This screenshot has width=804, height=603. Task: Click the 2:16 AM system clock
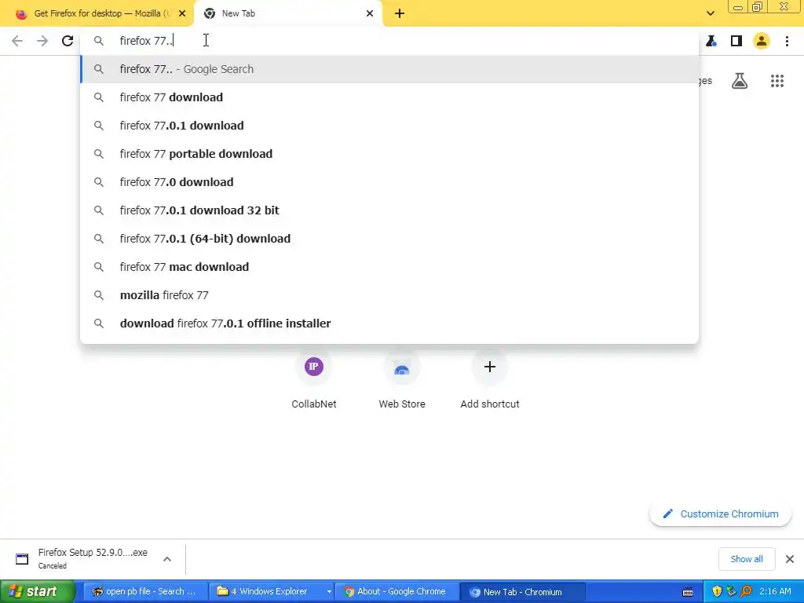(775, 592)
